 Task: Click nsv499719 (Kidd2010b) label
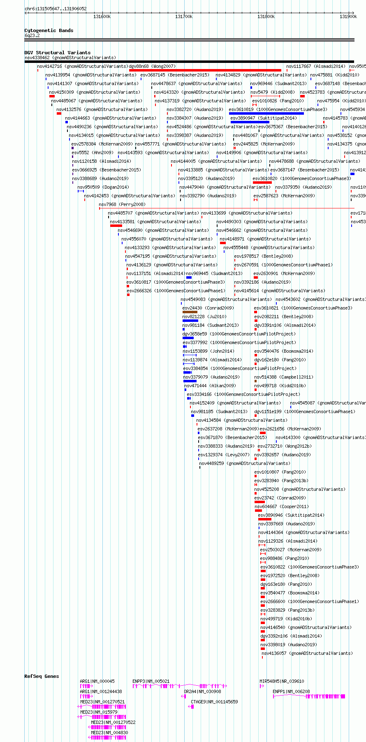tap(286, 619)
